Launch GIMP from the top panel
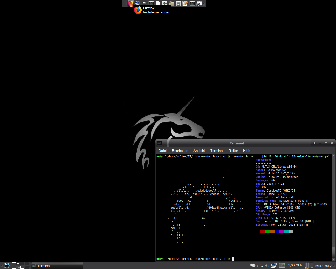Image resolution: width=336 pixels, height=269 pixels. pyautogui.click(x=144, y=3)
